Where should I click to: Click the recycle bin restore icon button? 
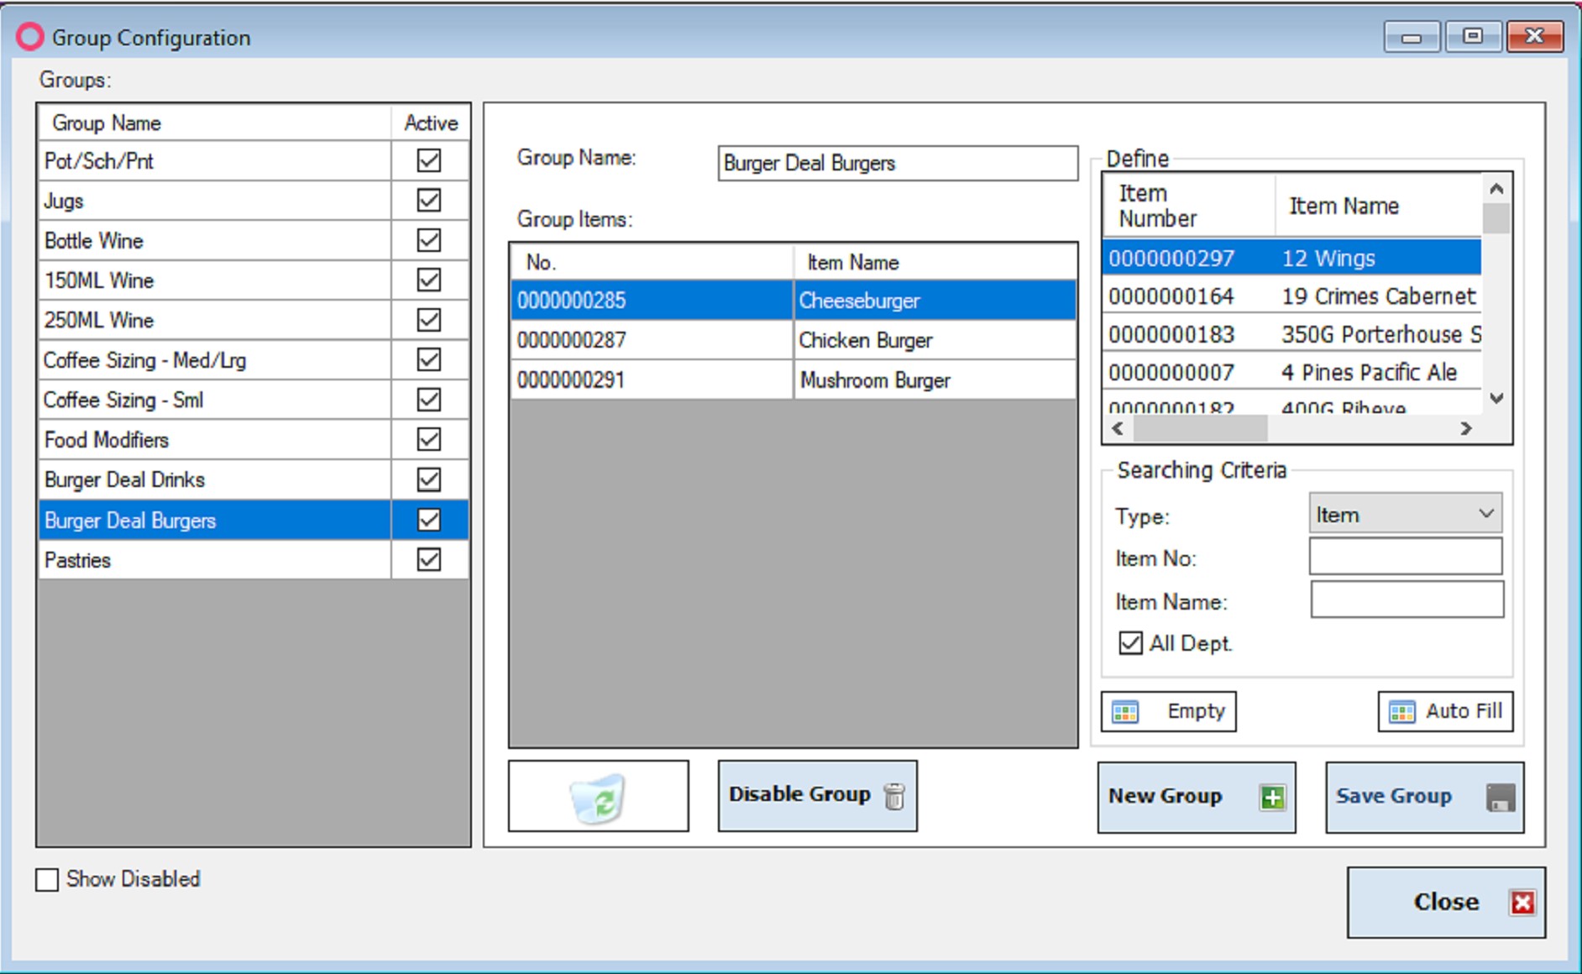598,797
